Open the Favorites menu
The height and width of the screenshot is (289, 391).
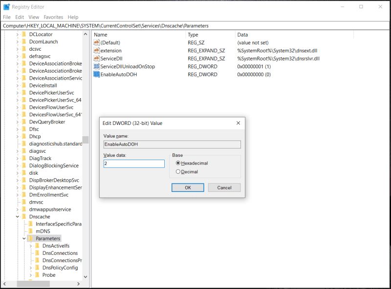[x=53, y=17]
